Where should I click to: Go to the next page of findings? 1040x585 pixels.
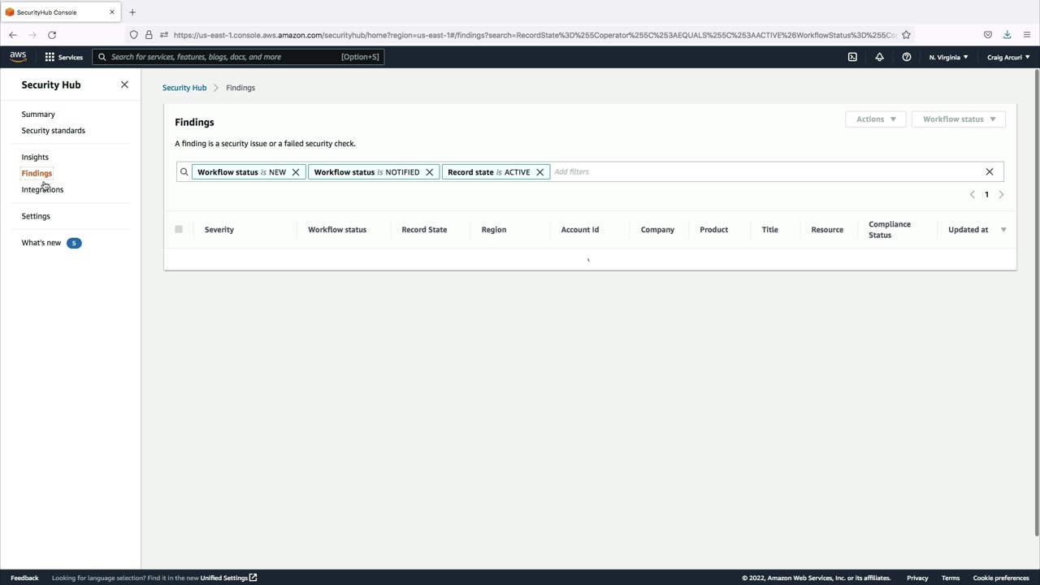click(1001, 195)
